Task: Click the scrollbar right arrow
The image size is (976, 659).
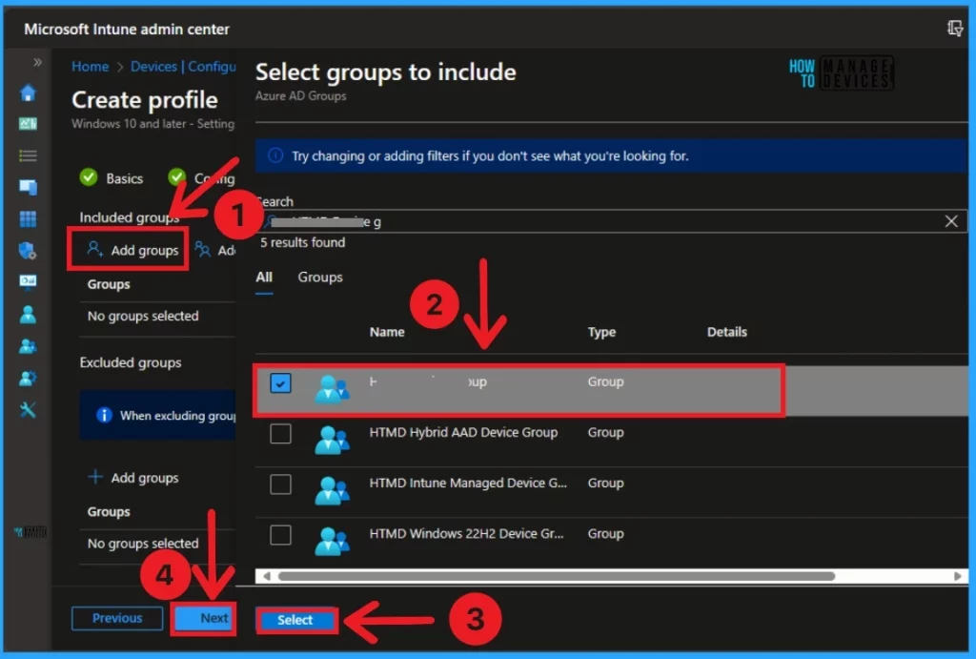Action: tap(957, 576)
